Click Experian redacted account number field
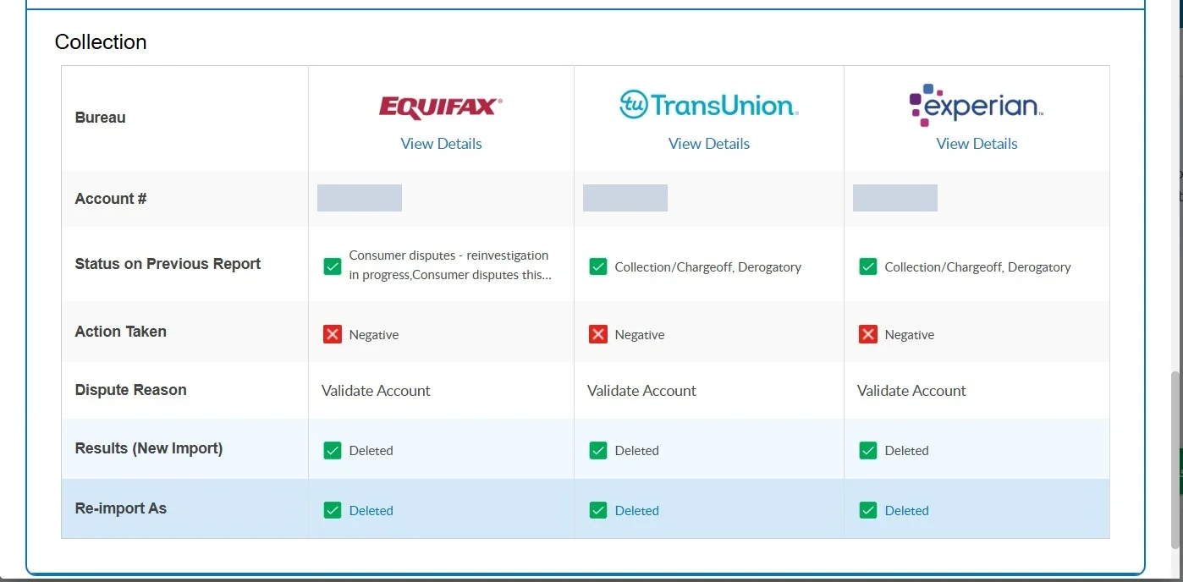 (x=895, y=198)
